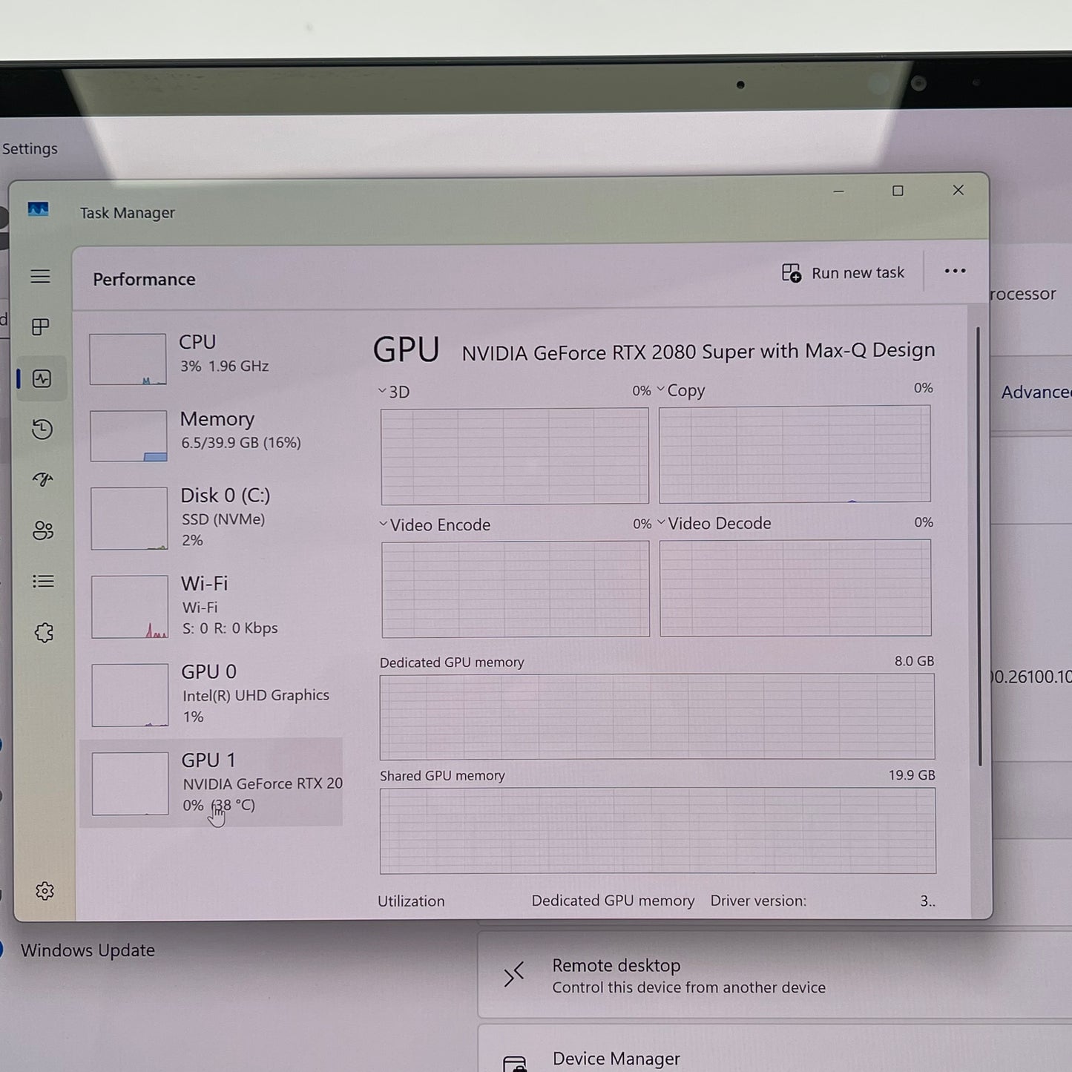Image resolution: width=1072 pixels, height=1072 pixels.
Task: Open the Task Manager navigation hamburger menu
Action: click(41, 277)
